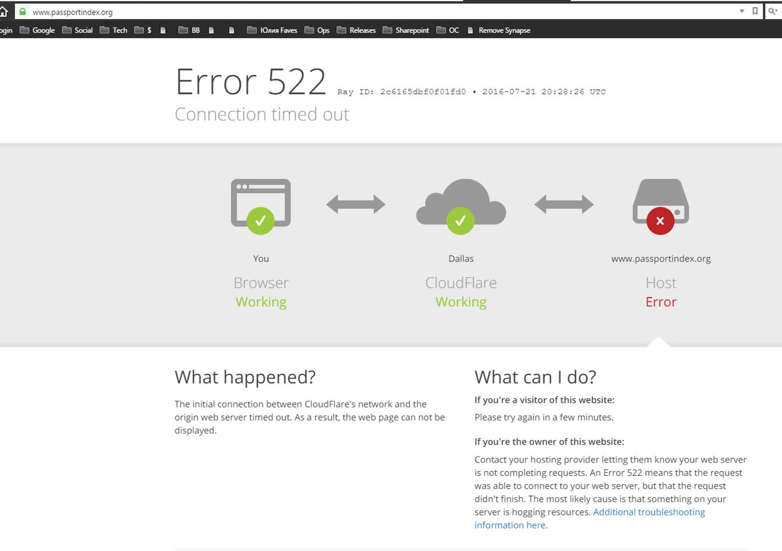Click the You label under browser icon

(261, 259)
